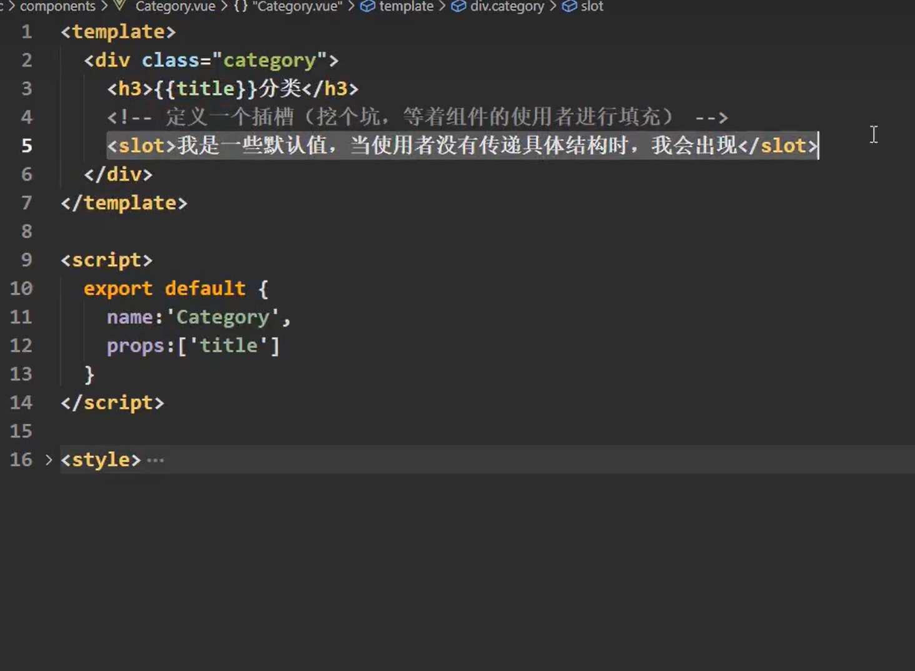
Task: Click the cube icon before div.category breadcrumb
Action: (458, 6)
